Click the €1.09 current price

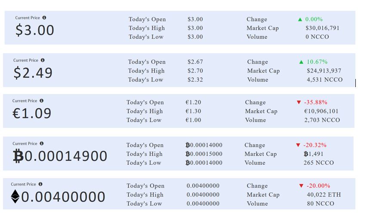[x=32, y=113]
